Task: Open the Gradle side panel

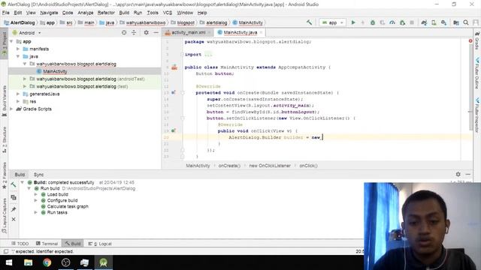Action: point(477,40)
